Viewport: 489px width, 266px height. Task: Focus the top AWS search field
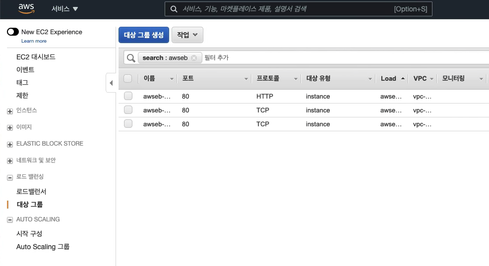(x=298, y=9)
